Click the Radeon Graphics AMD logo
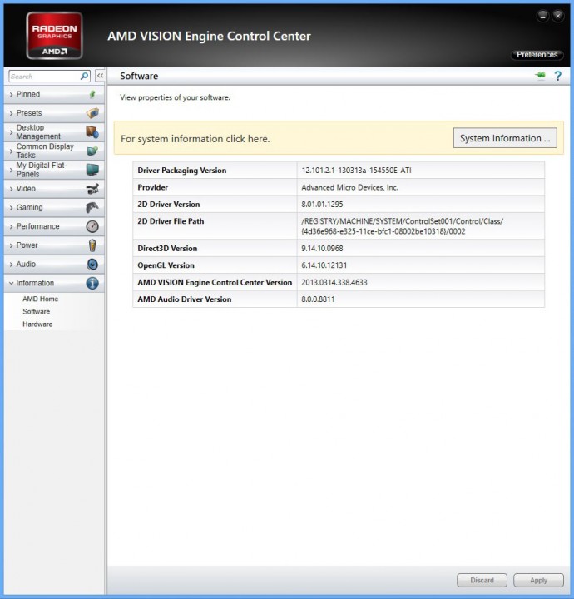574x599 pixels. click(x=54, y=36)
